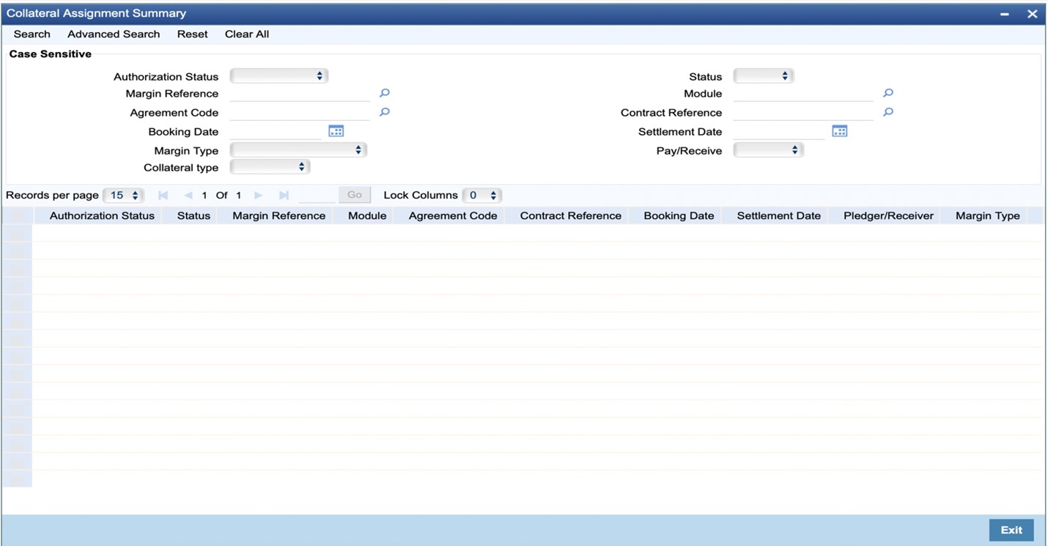Change Lock Columns dropdown value
The height and width of the screenshot is (546, 1048).
coord(481,196)
